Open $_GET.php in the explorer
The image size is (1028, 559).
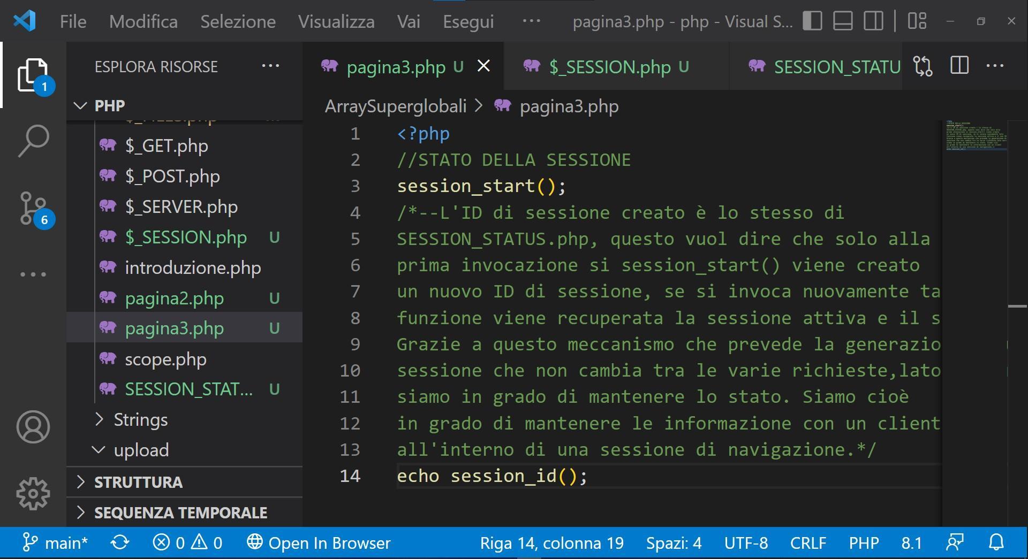point(184,146)
